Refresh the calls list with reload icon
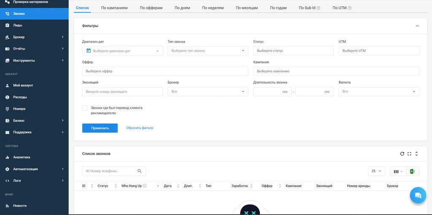 tap(402, 154)
